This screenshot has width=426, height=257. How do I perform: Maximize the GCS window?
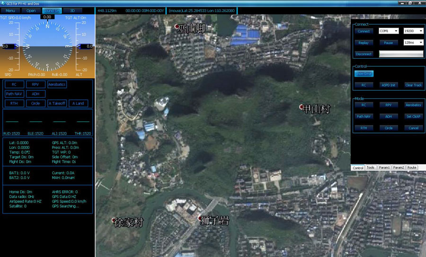410,3
